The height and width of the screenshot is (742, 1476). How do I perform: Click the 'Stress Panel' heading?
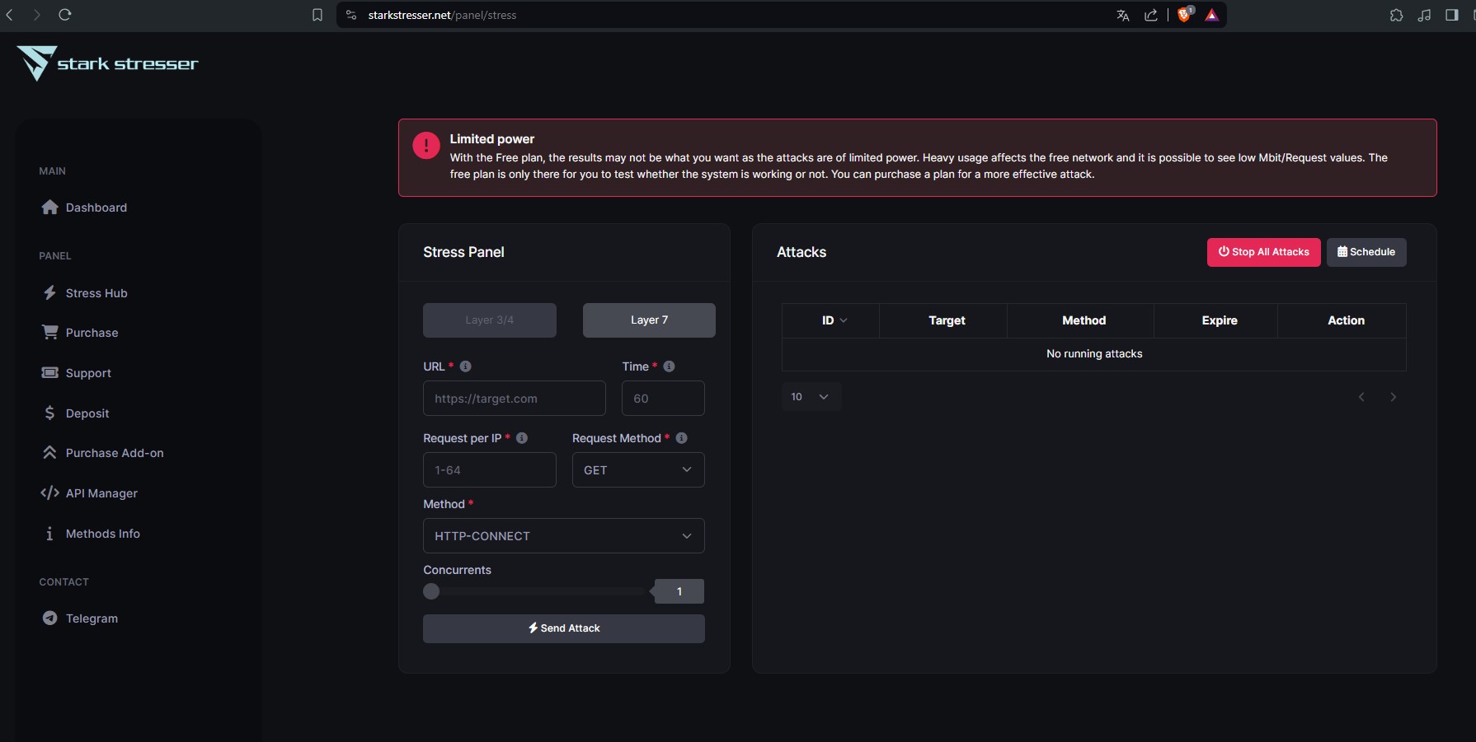pos(463,252)
